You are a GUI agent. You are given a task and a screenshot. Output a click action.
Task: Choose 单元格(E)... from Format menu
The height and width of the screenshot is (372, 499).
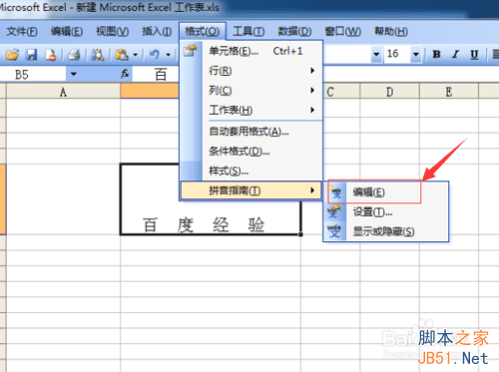[x=251, y=51]
